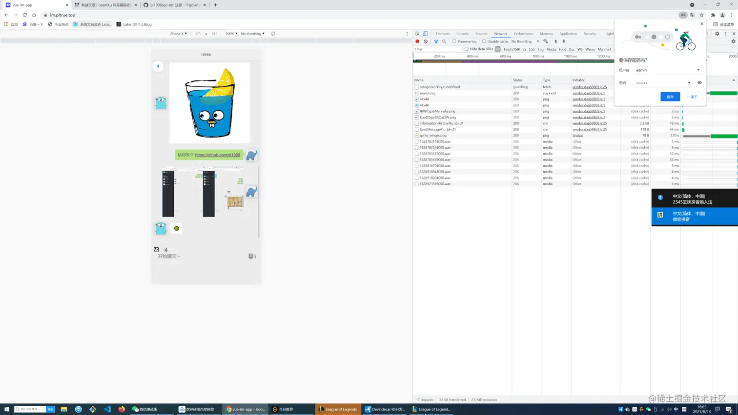Screen dimensions: 738x415
Task: Click the voice message icon in chat
Action: click(165, 250)
